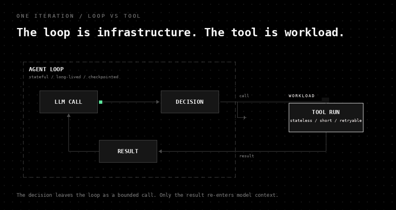The width and height of the screenshot is (396, 210).
Task: Click the 'ONE ITERATION / LOOP VS TOOL' header
Action: pos(78,16)
